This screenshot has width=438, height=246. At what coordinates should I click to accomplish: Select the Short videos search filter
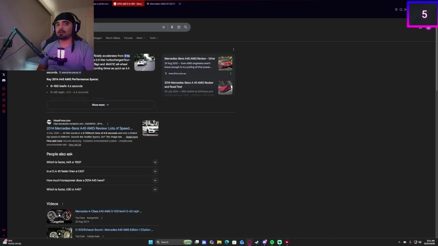pyautogui.click(x=113, y=38)
